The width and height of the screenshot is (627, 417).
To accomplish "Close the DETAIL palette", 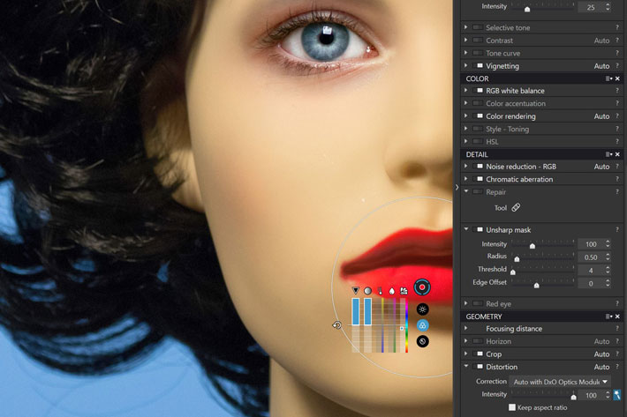I will 617,154.
